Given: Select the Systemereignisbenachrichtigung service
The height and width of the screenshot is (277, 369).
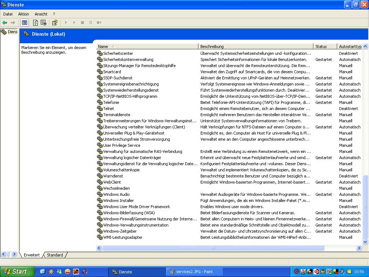Looking at the screenshot, I should coord(229,84).
